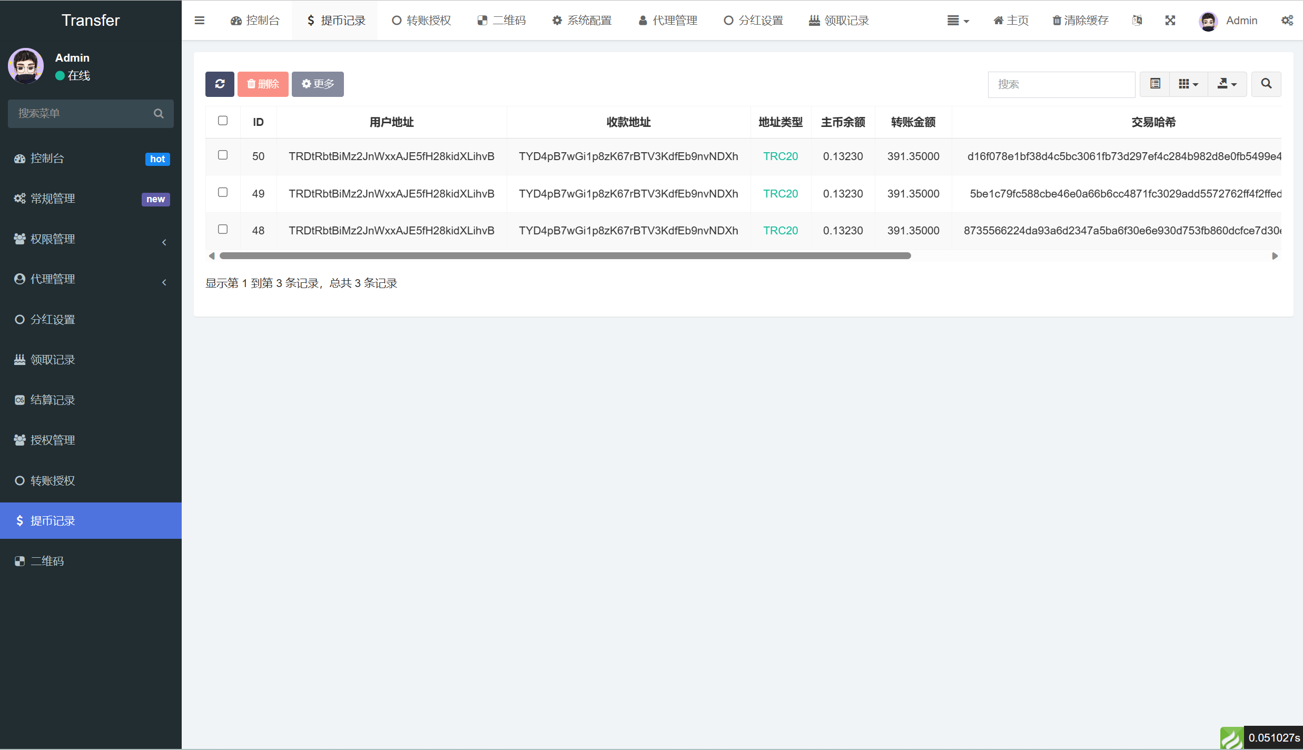Toggle the sidebar hamburger menu icon
This screenshot has height=750, width=1303.
[x=199, y=21]
